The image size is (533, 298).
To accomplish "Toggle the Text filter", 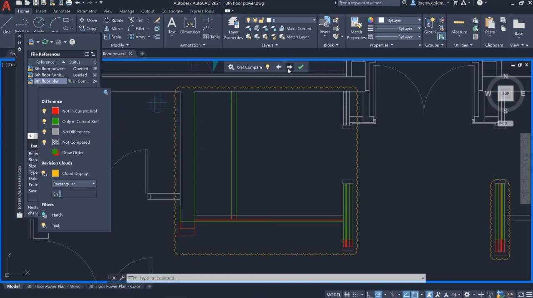I will point(44,225).
